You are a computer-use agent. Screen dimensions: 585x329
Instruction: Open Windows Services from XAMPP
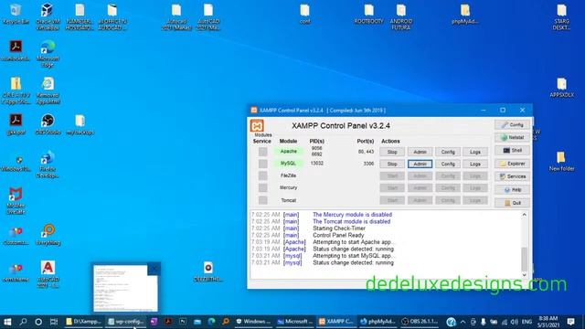(512, 176)
